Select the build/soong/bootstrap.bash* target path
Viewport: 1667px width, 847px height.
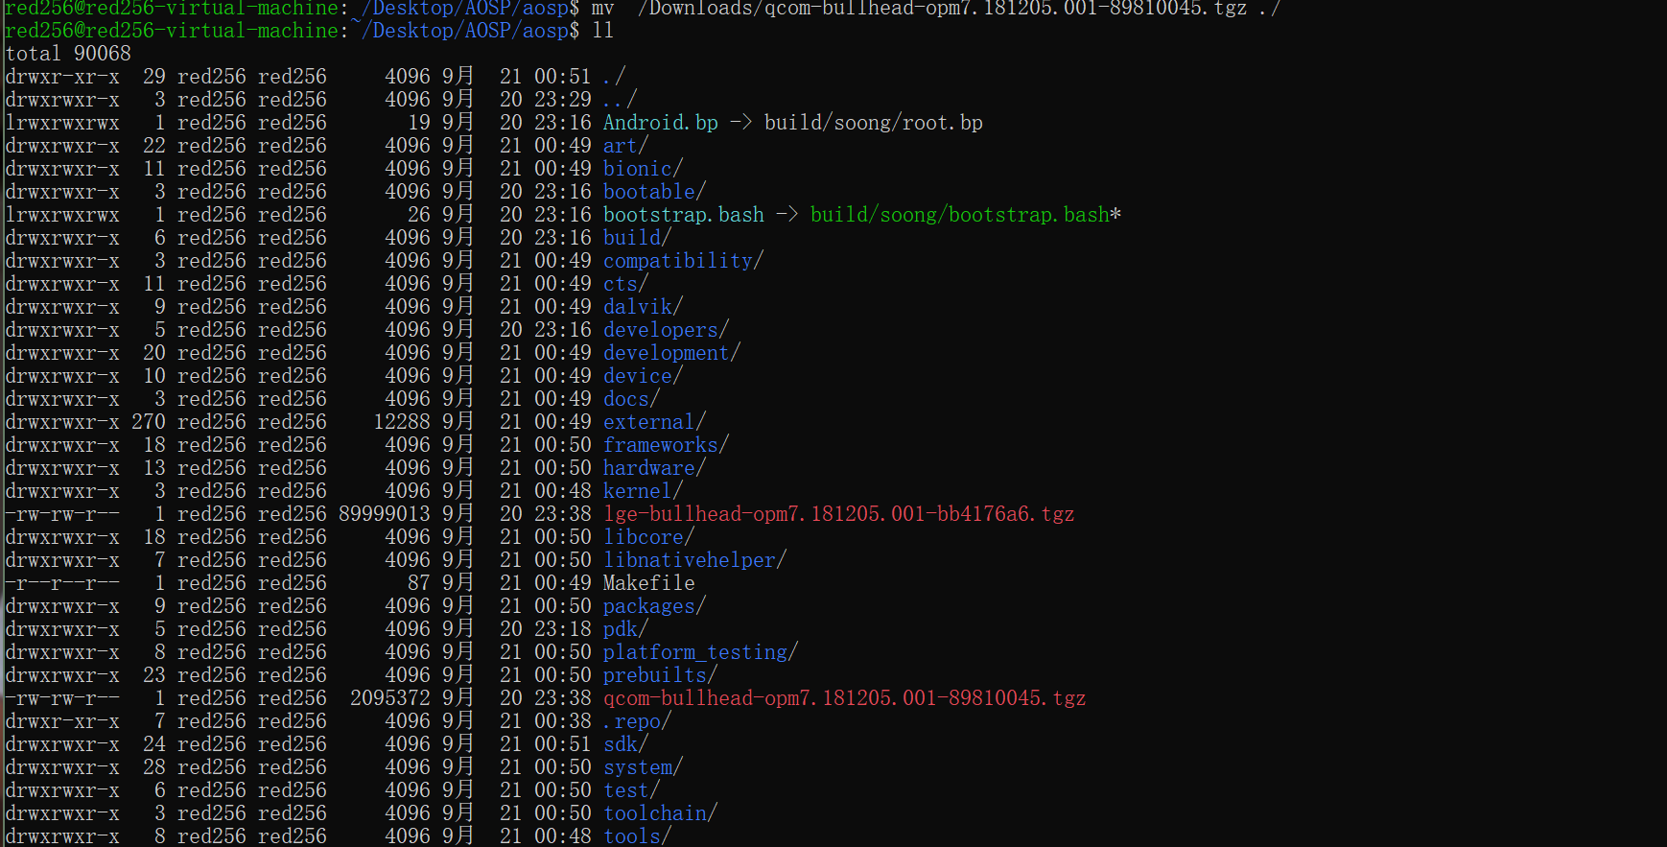click(x=966, y=215)
